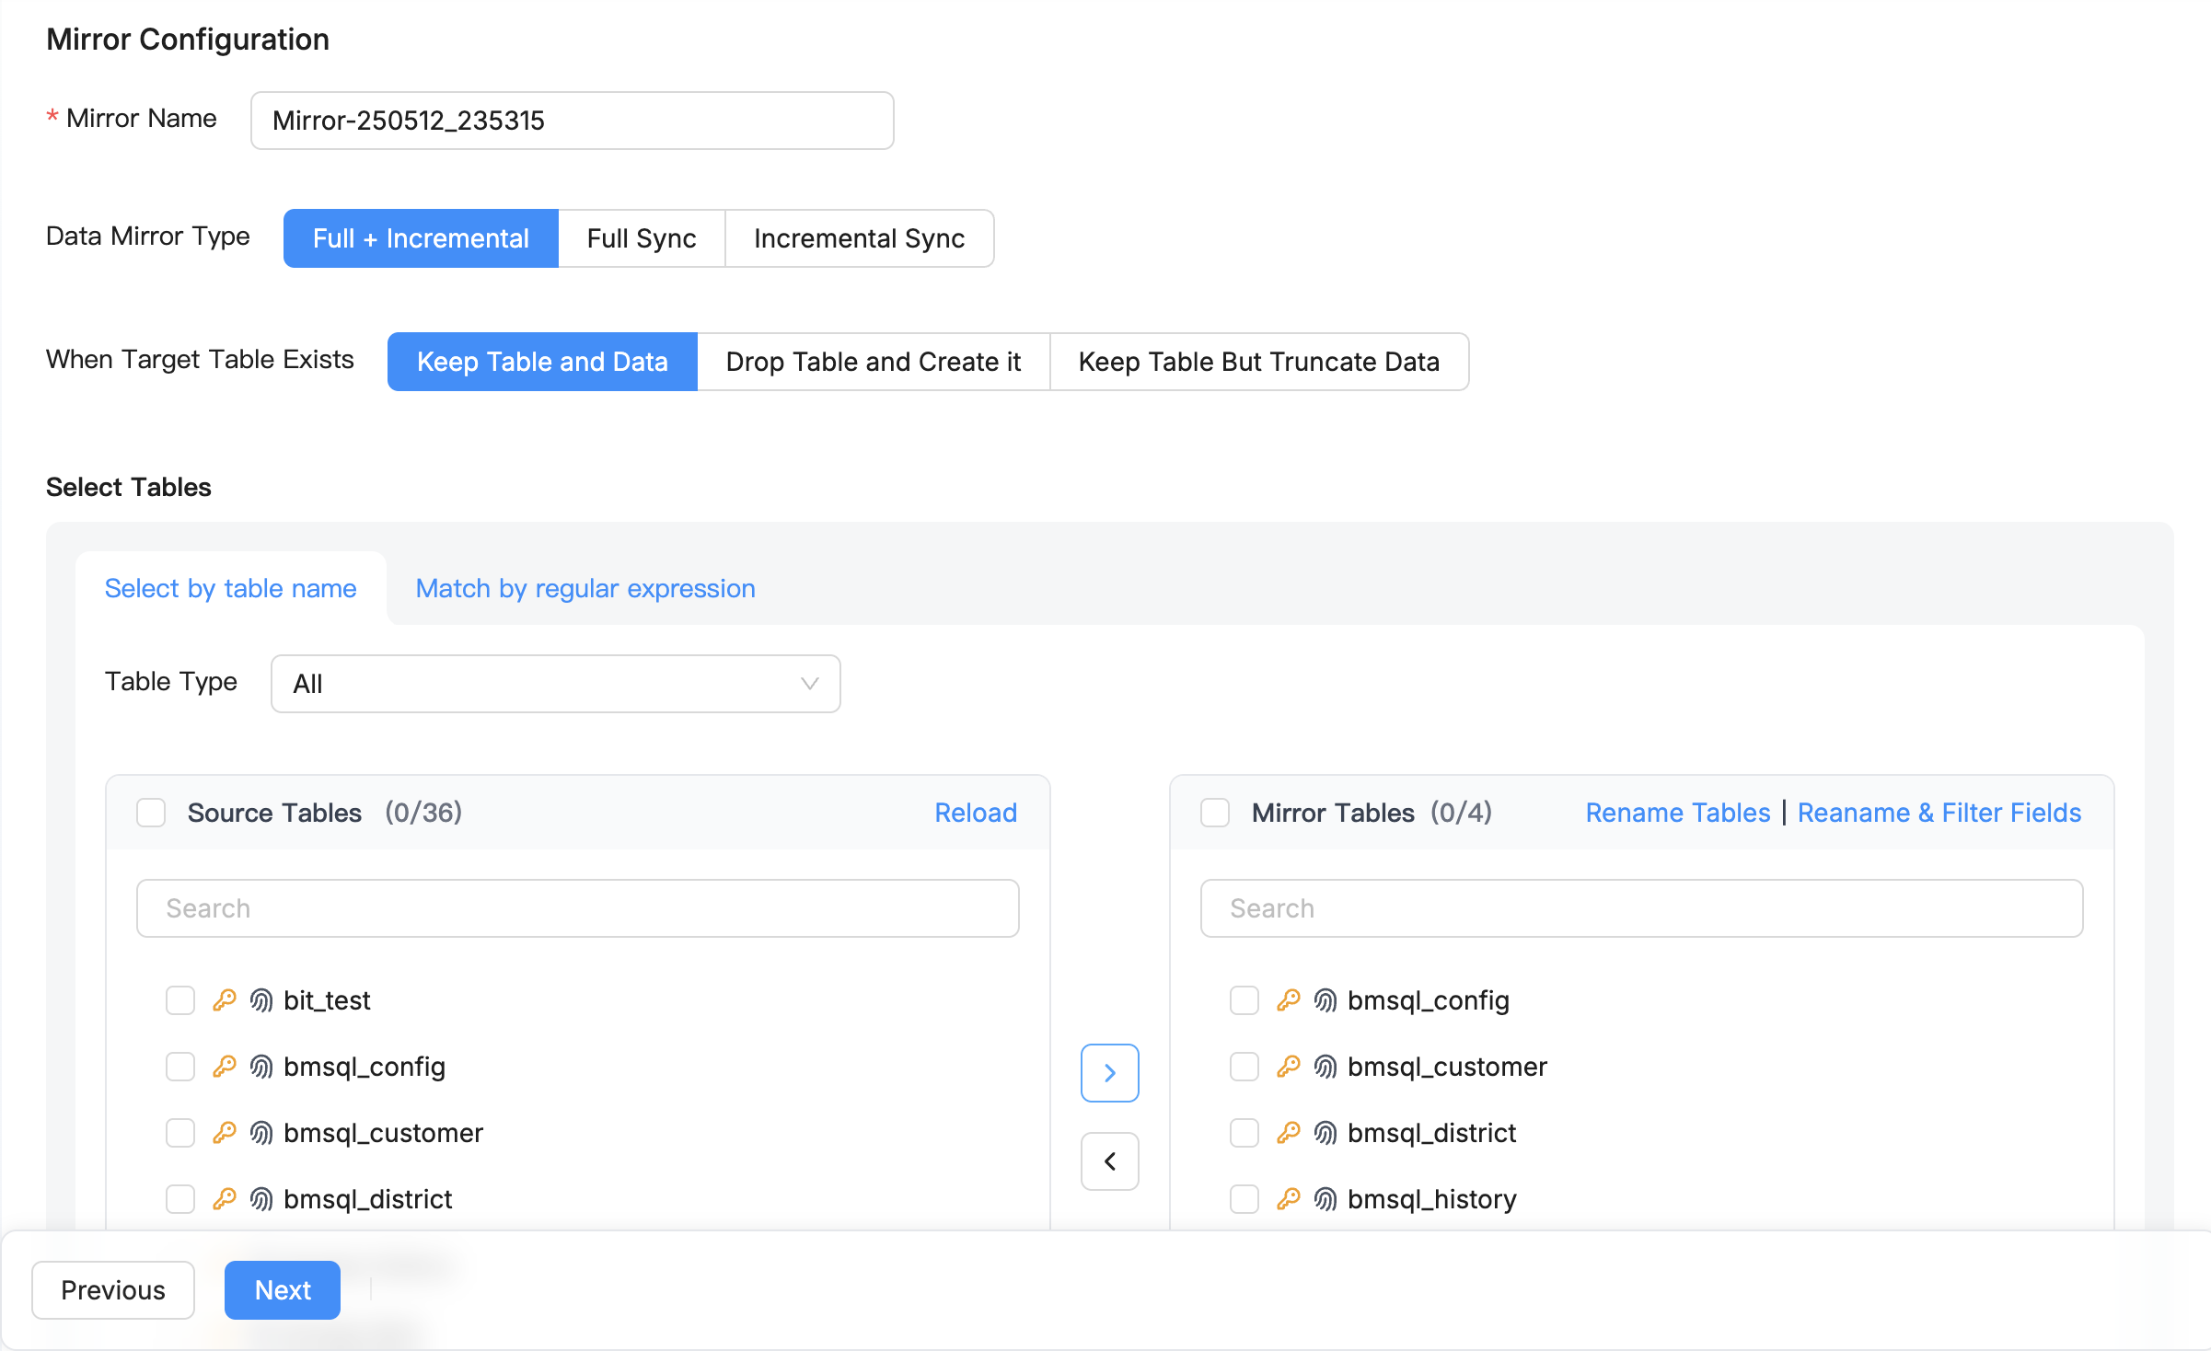Tick the mirror bmsql_district checkbox
The width and height of the screenshot is (2211, 1351).
(1244, 1133)
